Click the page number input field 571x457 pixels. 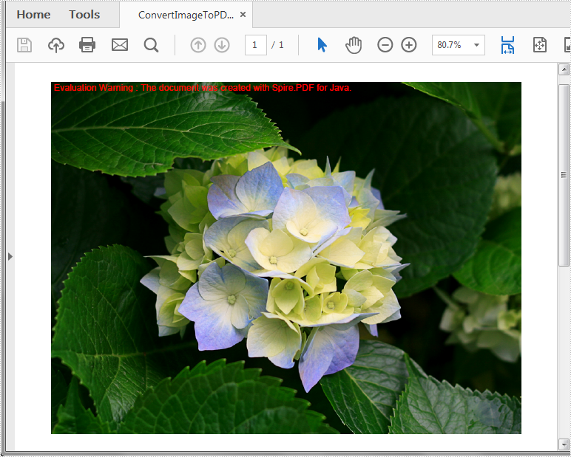[255, 45]
